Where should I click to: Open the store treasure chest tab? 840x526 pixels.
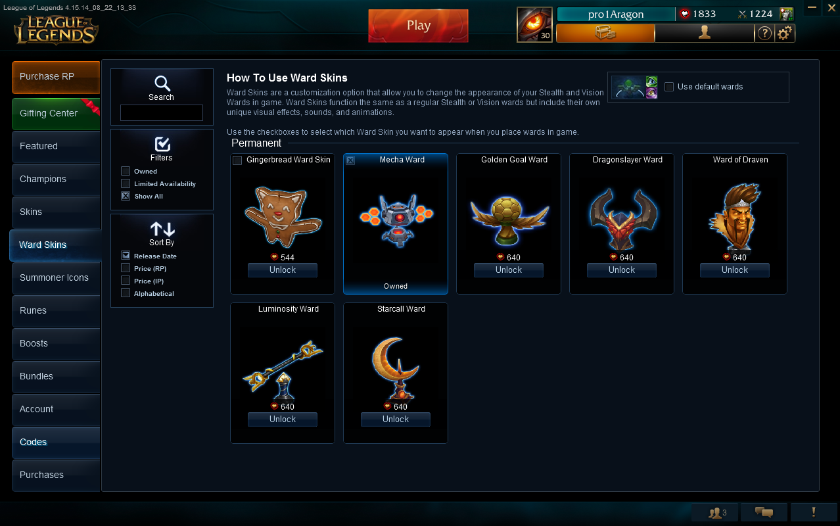tap(605, 33)
